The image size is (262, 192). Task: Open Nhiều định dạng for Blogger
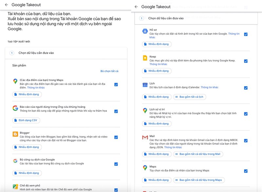[x=27, y=147]
